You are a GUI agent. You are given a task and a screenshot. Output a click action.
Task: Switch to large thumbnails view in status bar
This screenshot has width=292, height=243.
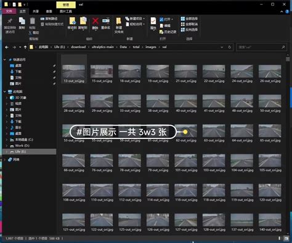pos(286,238)
